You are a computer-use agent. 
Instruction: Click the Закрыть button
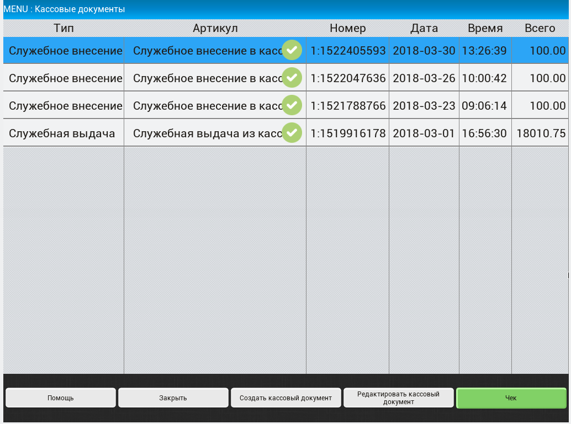(173, 398)
